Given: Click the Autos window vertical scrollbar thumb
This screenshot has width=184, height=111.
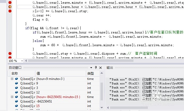Looking at the screenshot, I should pos(102,91).
